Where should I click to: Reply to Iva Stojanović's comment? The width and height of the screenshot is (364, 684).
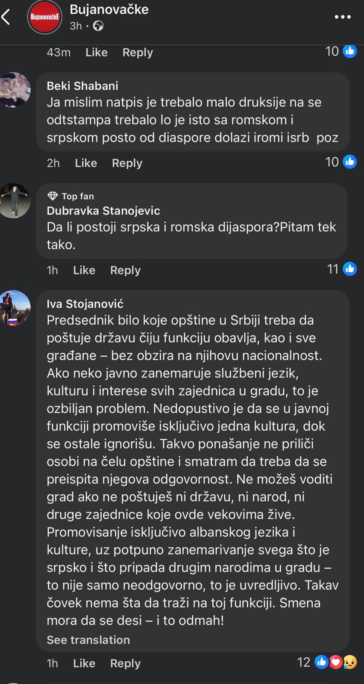tap(125, 663)
